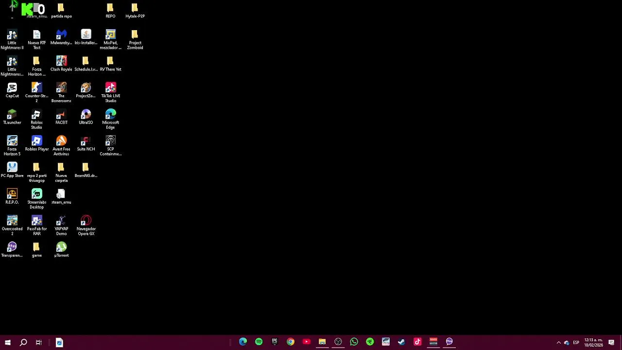This screenshot has width=622, height=350.
Task: Select the Iris-Installer Java file
Action: (86, 37)
